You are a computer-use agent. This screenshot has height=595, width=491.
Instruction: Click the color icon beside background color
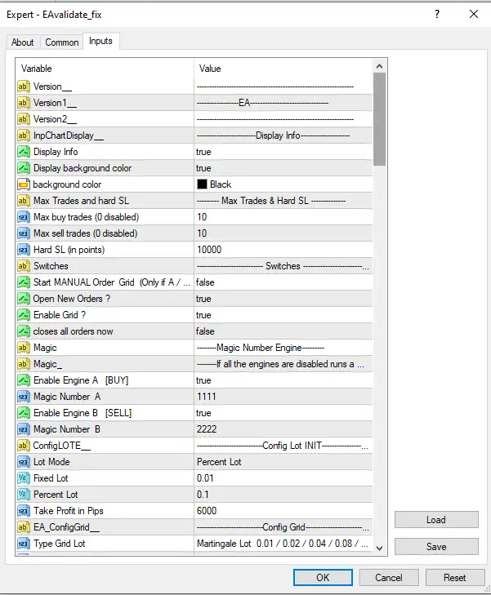click(x=24, y=184)
